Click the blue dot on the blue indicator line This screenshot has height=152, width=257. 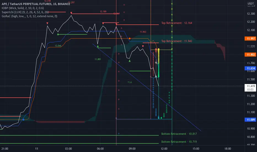tap(23, 120)
